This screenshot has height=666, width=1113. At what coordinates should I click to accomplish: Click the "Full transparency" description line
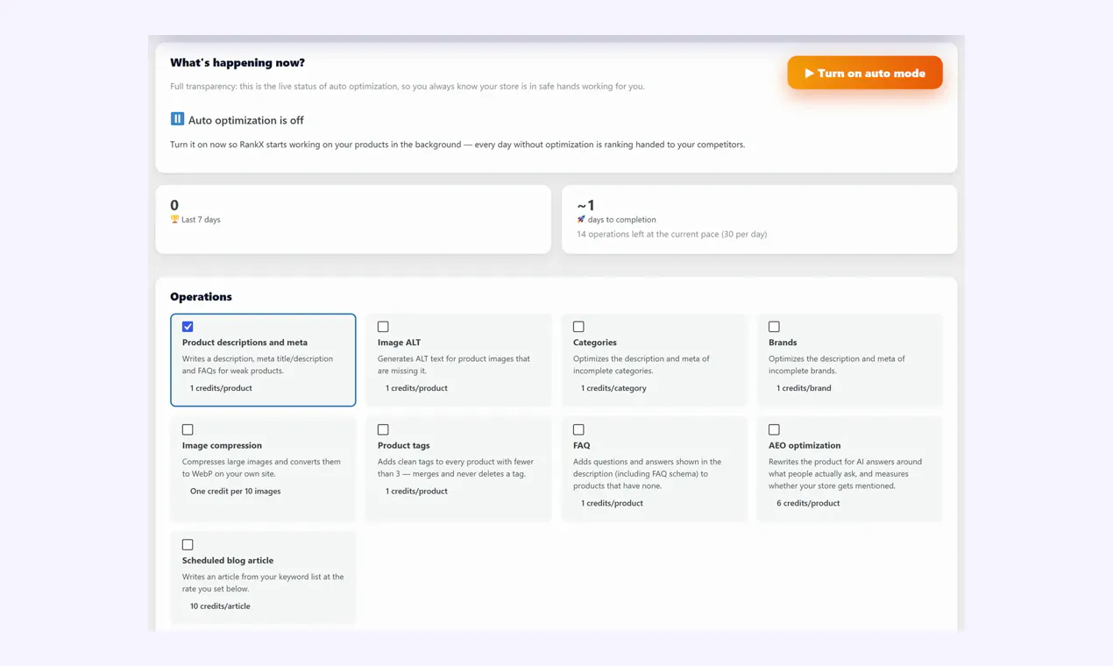(x=408, y=87)
